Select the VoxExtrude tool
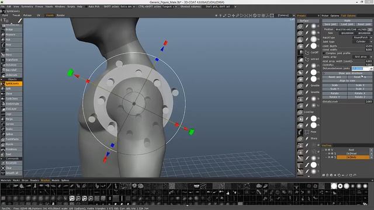 (12, 104)
